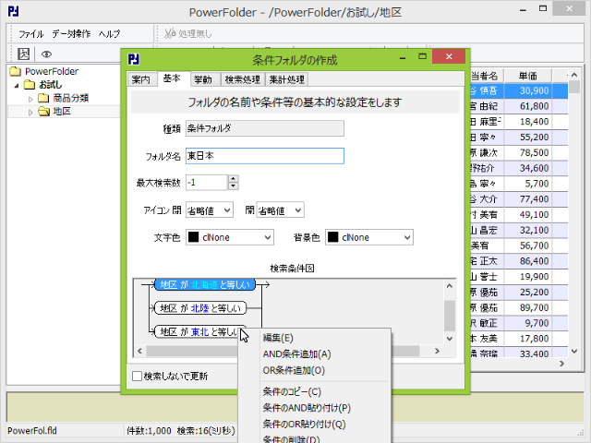591x443 pixels.
Task: Open the ヘルプ menu
Action: click(x=110, y=34)
